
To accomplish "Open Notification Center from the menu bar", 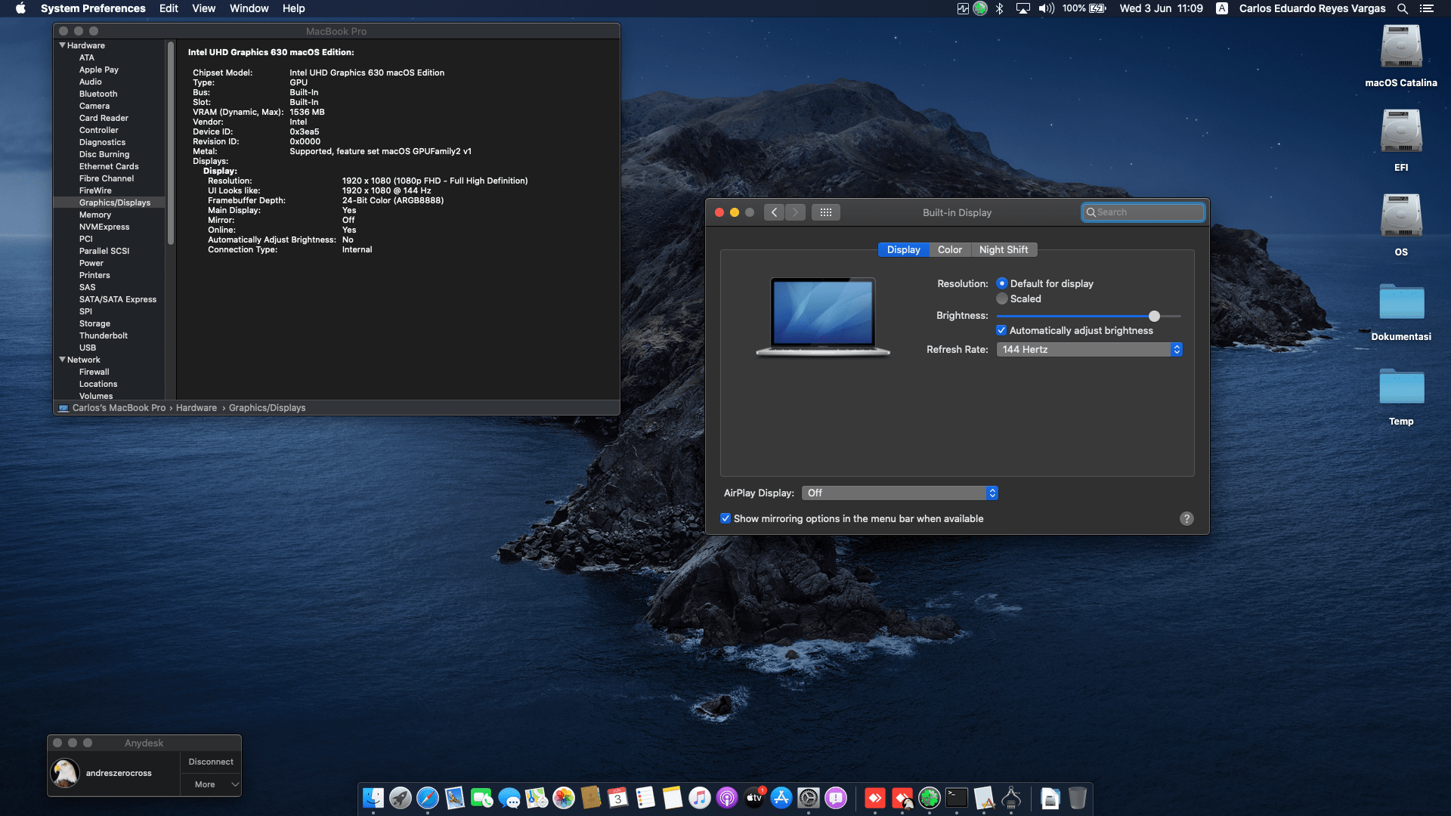I will click(x=1428, y=8).
